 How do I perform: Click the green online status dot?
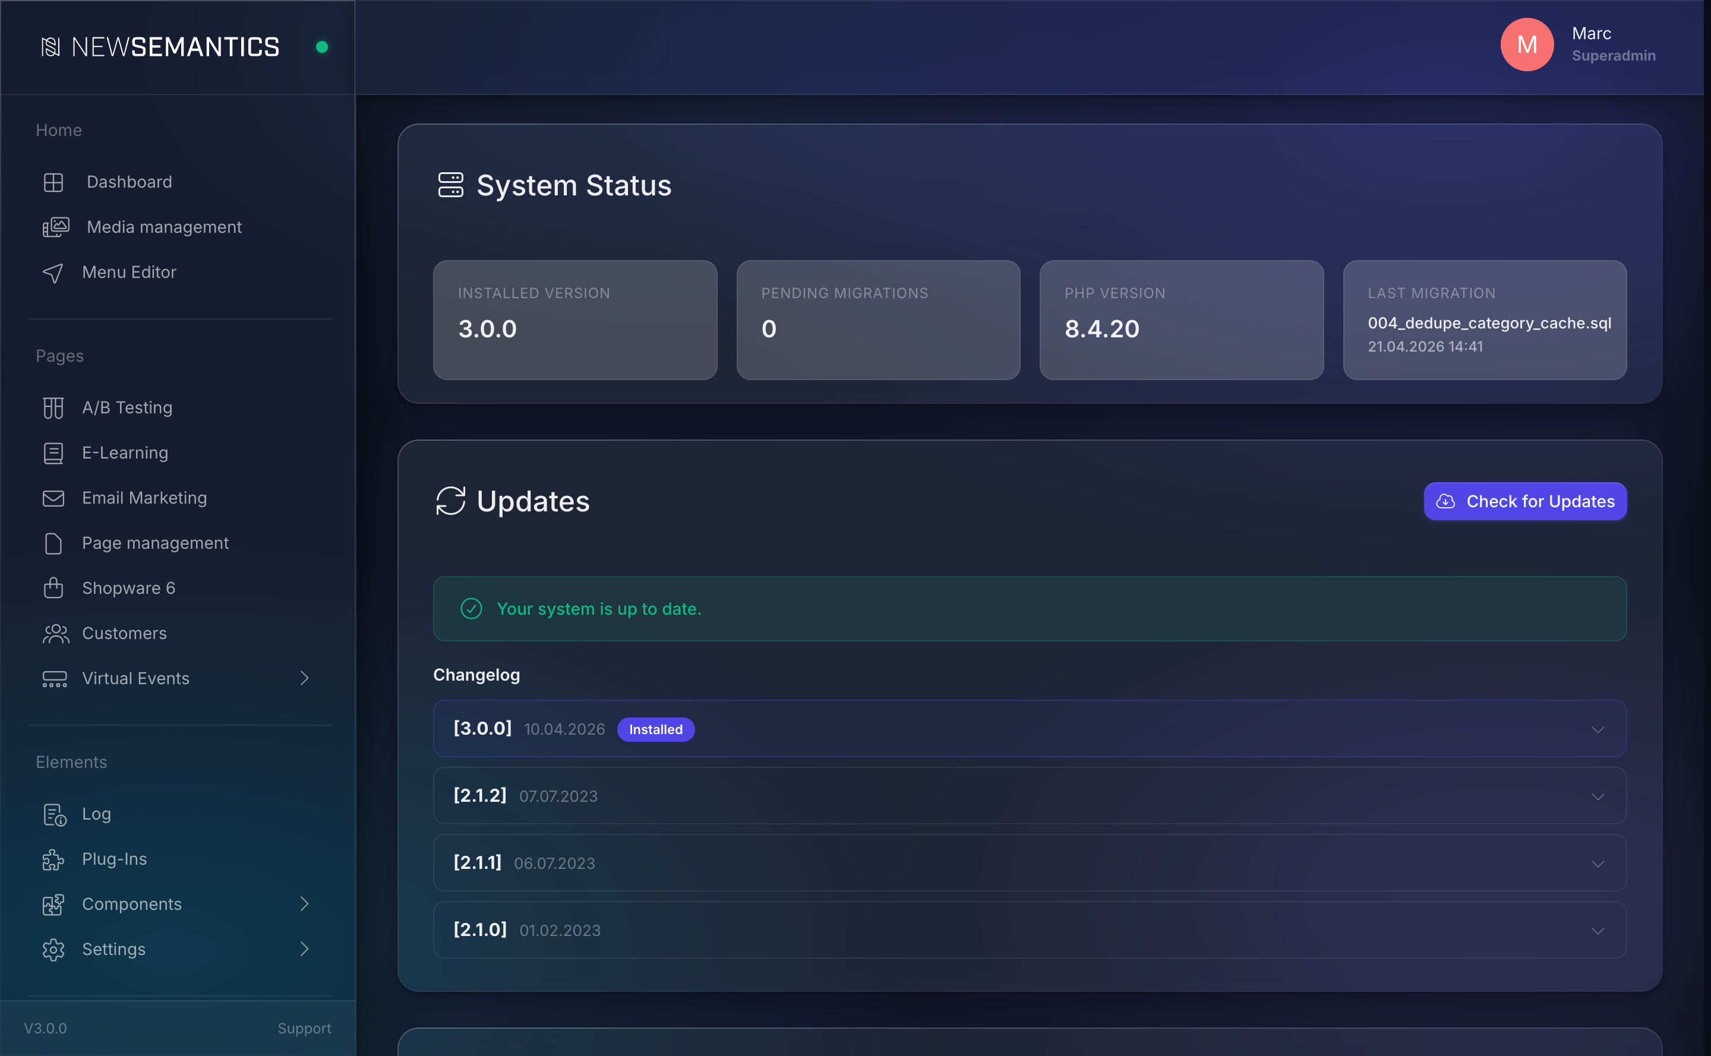click(x=321, y=47)
